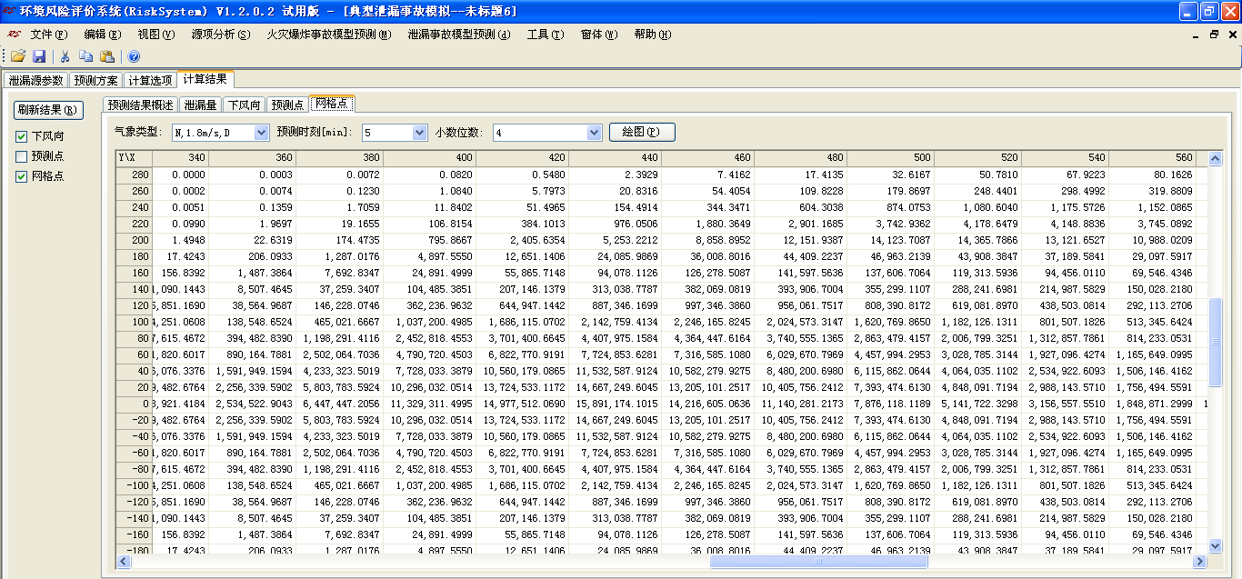Open the 预测时刻[min] dropdown
The height and width of the screenshot is (579, 1242).
click(419, 133)
